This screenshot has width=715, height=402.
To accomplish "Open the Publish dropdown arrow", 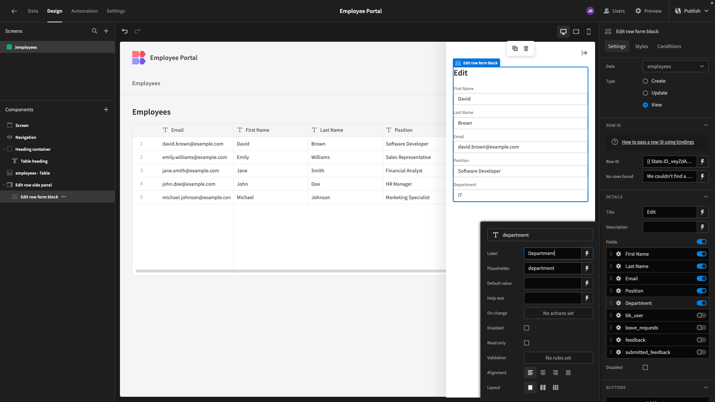I will [706, 11].
